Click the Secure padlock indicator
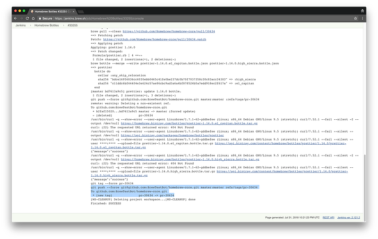 point(45,18)
